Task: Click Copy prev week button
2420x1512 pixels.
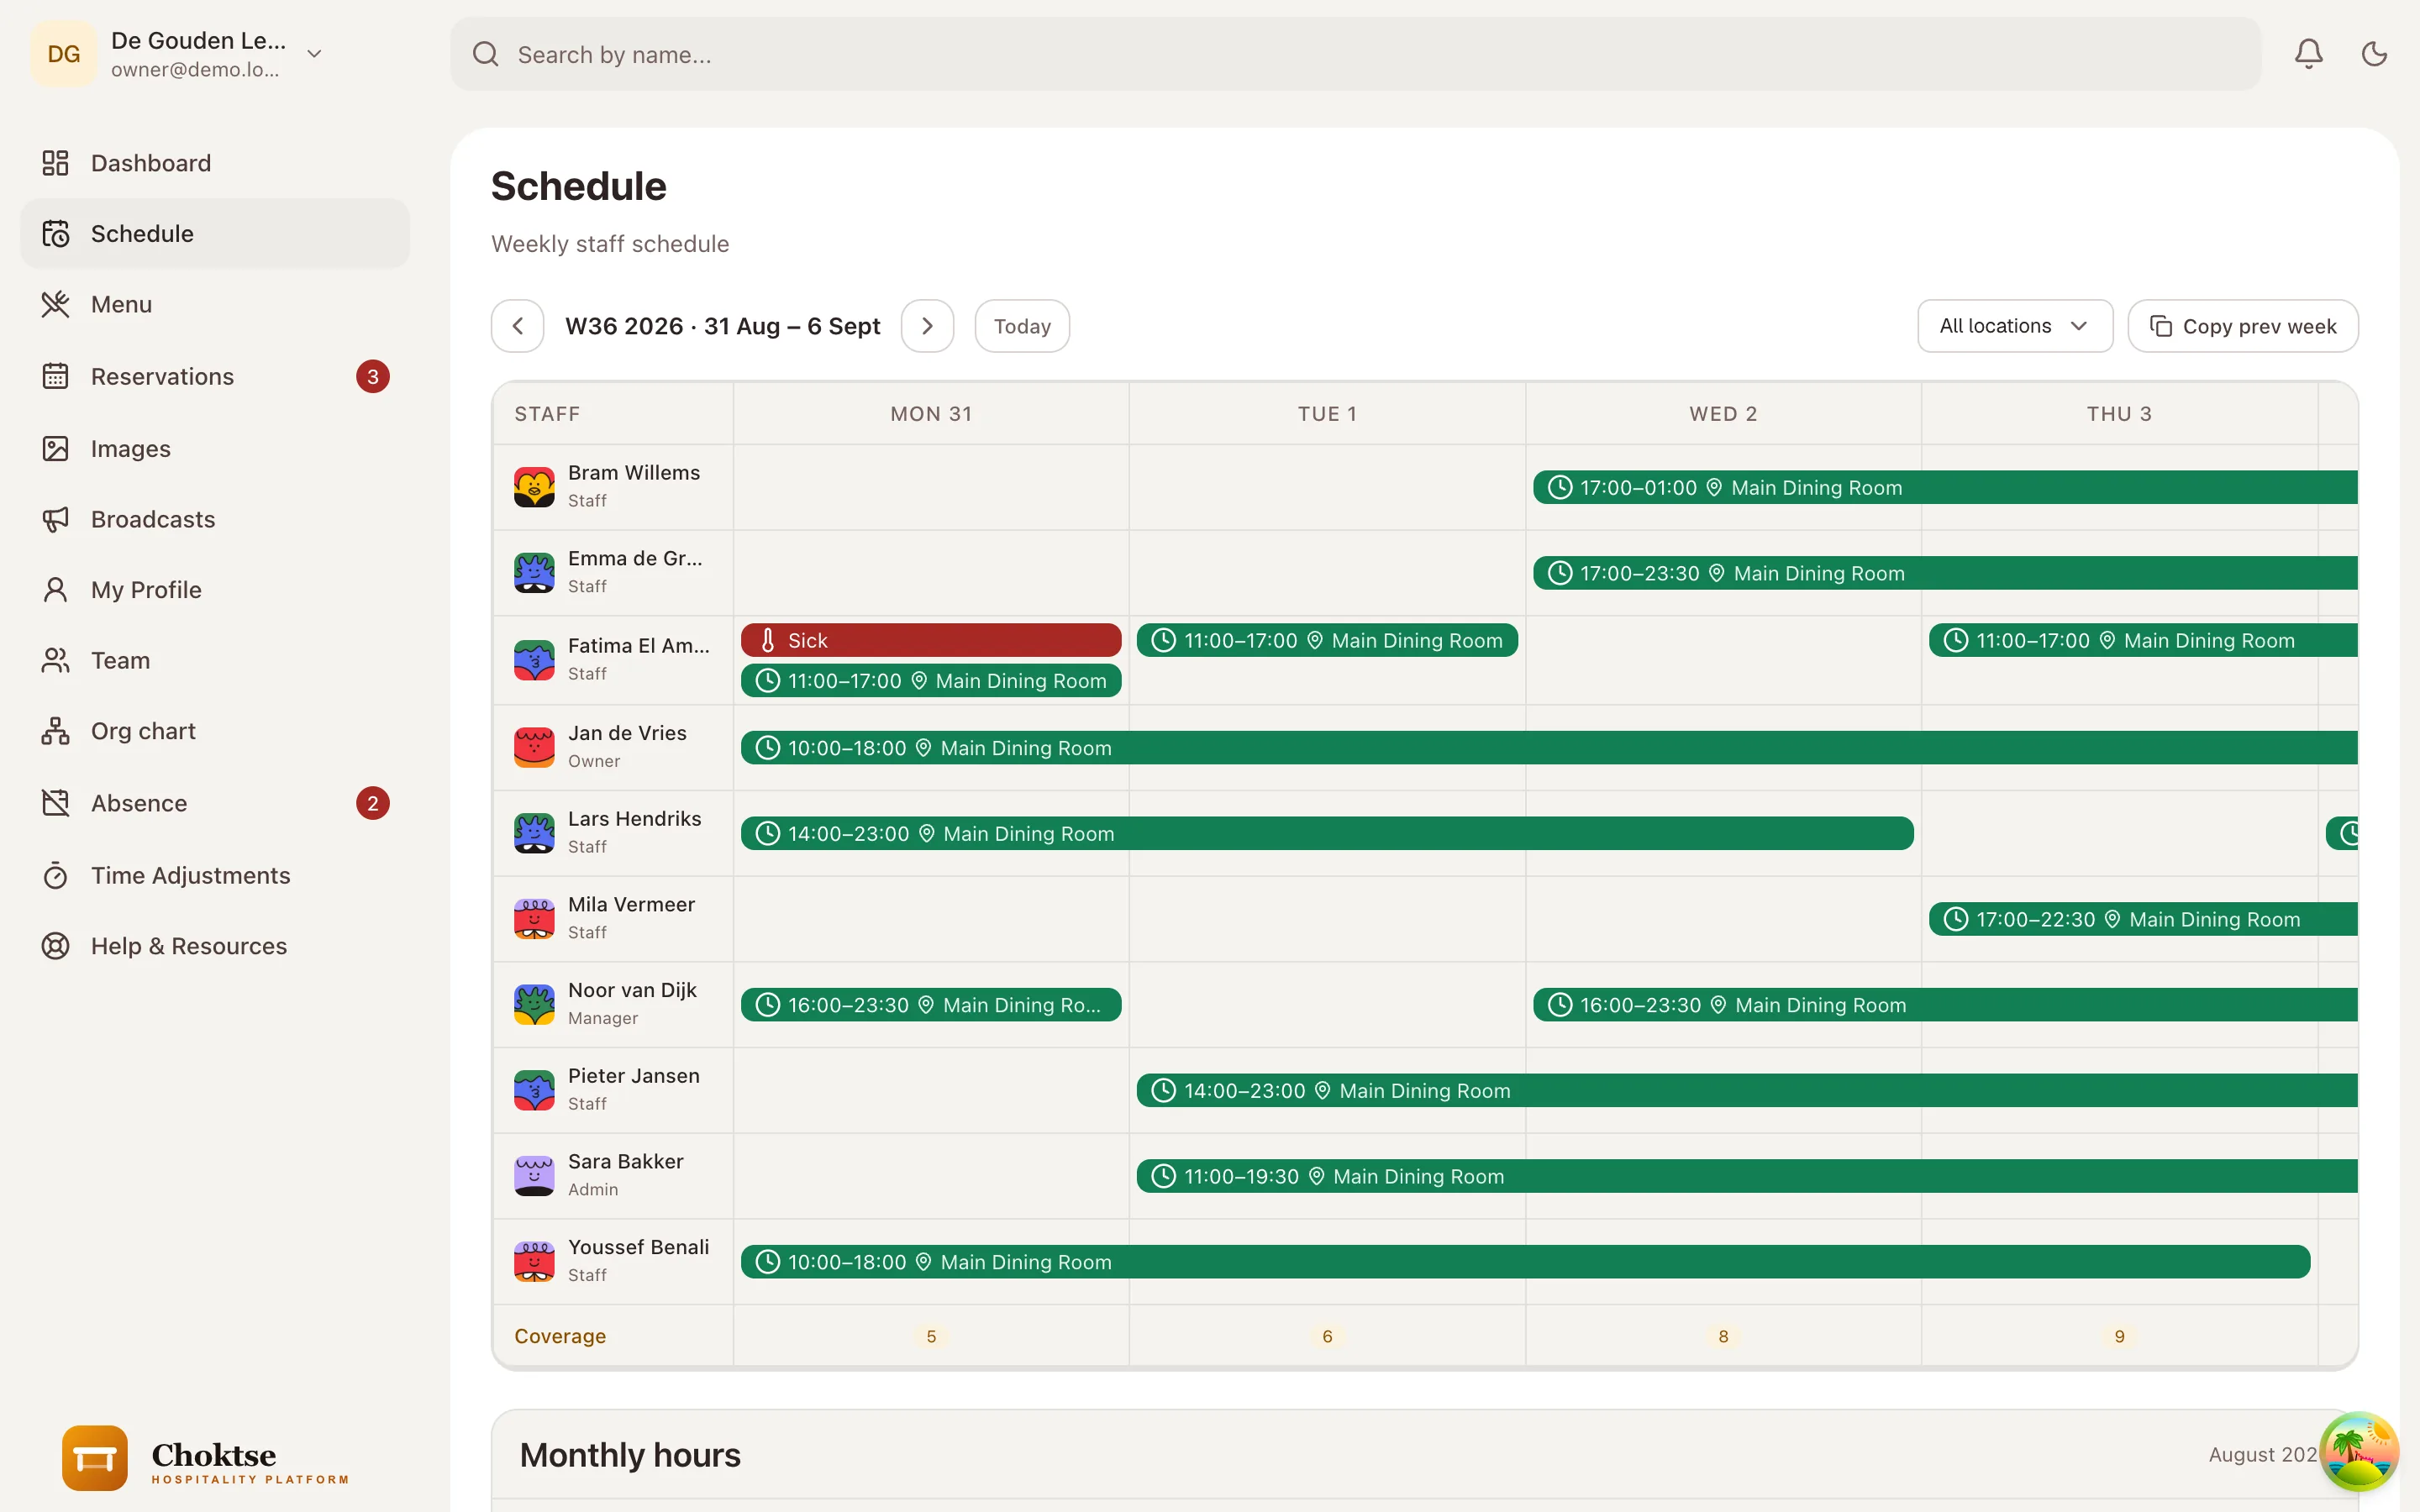Action: click(2243, 326)
